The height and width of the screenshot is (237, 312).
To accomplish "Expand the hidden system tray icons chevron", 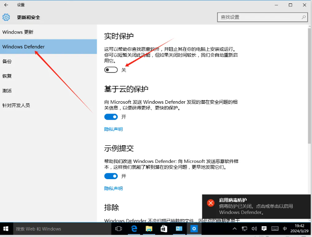I will click(236, 229).
